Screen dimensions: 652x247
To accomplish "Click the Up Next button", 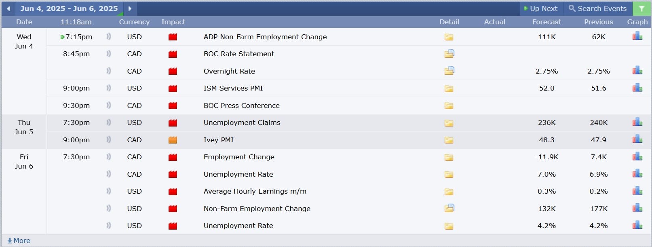I will (540, 8).
